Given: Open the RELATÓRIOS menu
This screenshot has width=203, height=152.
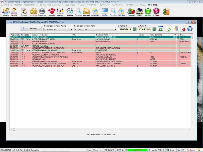Looking at the screenshot, I should point(117,5).
